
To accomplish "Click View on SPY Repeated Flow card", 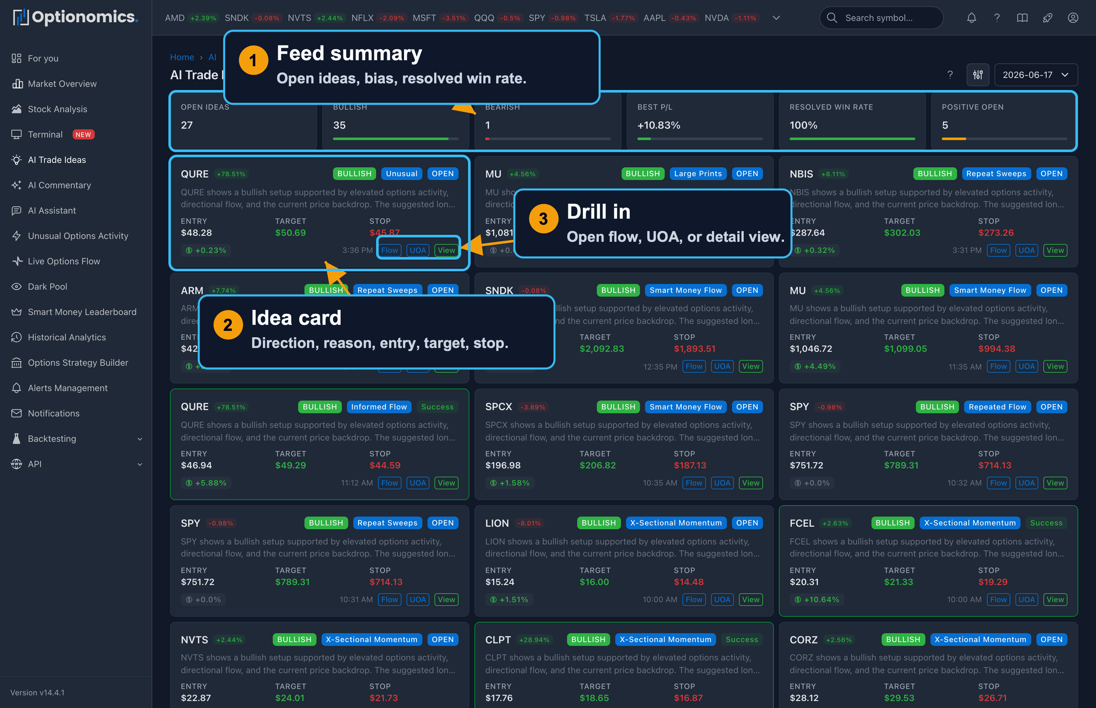I will 1055,483.
